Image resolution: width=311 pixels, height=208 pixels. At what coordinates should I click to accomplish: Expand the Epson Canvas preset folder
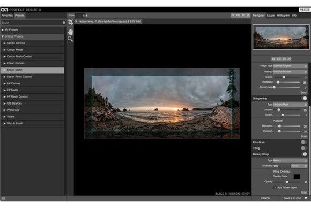click(x=5, y=63)
